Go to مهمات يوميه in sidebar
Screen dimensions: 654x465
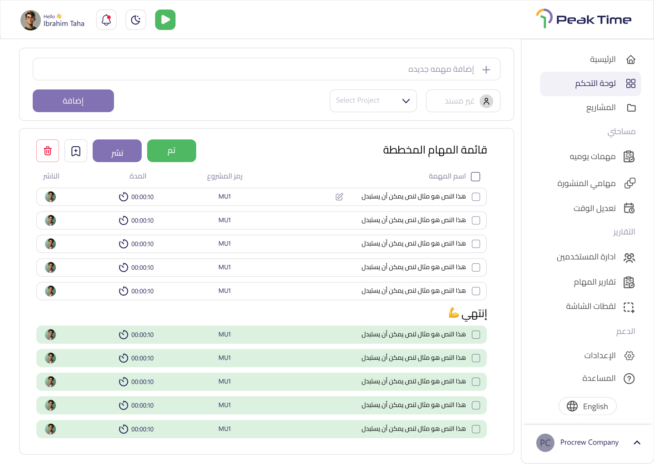point(592,157)
